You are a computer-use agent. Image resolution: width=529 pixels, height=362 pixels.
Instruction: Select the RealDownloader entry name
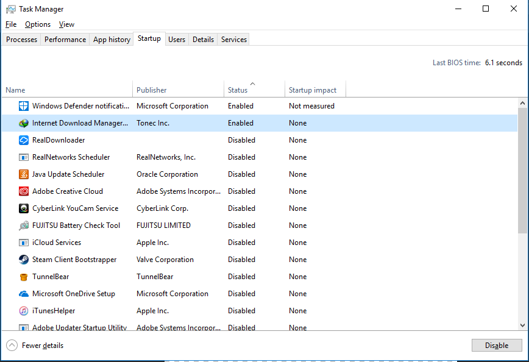point(59,140)
